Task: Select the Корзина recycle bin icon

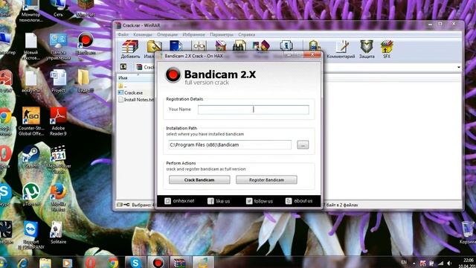Action: (468, 233)
